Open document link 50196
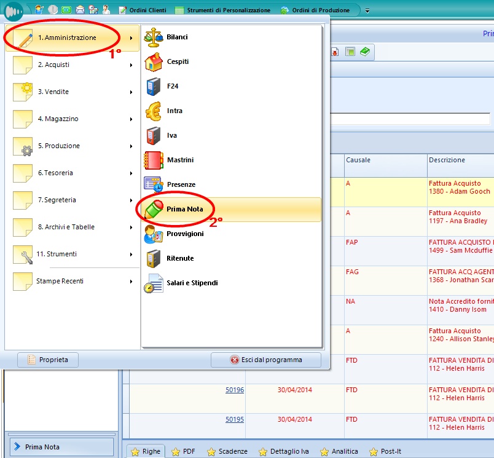This screenshot has height=458, width=494. coord(235,390)
